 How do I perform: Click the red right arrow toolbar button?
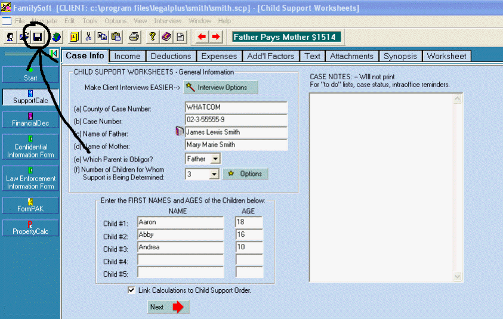215,37
